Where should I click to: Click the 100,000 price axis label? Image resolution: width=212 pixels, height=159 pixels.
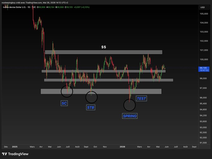[204, 59]
